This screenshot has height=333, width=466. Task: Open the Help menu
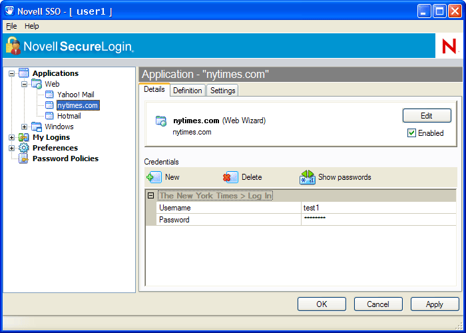tap(31, 26)
